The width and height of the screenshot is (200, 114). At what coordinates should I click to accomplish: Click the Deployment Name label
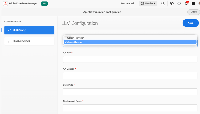point(72,101)
